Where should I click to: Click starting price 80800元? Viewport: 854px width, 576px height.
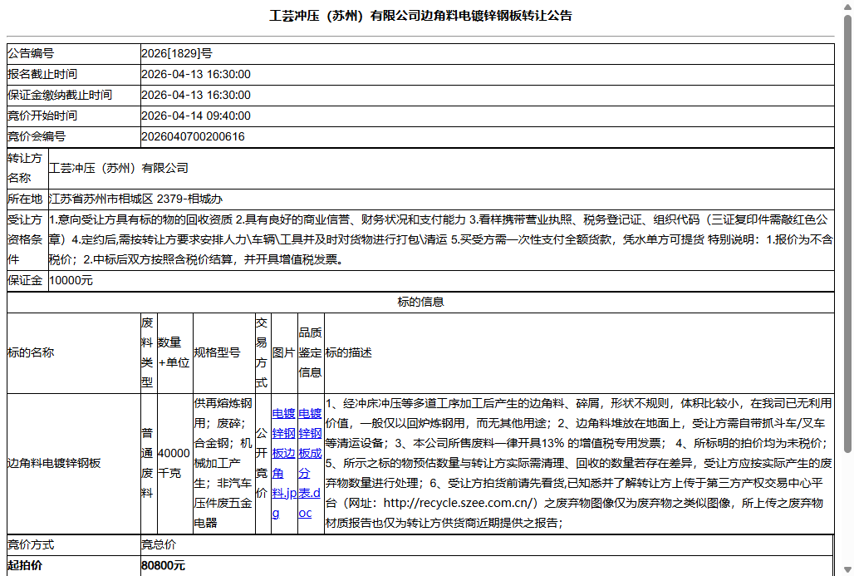(163, 566)
